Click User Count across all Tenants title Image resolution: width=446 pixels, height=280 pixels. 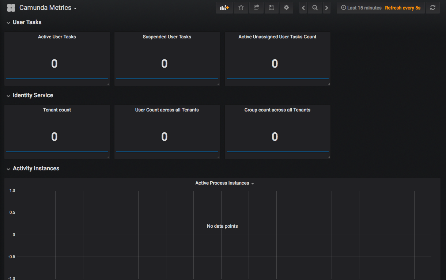[167, 110]
